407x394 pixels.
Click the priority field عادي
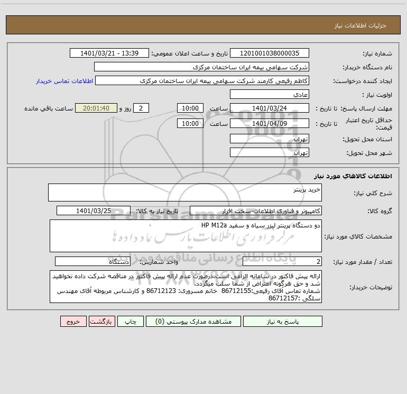coord(270,95)
